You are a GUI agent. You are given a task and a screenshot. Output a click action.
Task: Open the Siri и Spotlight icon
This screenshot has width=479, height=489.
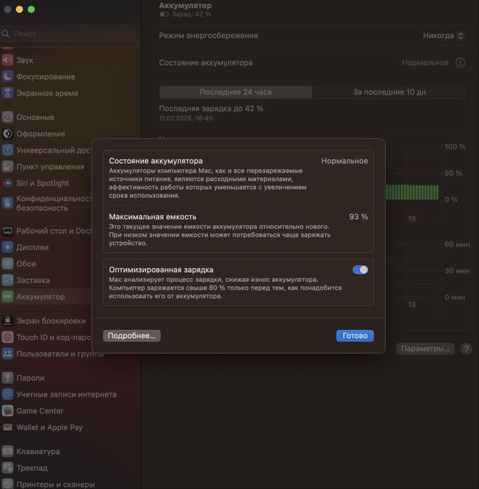coord(8,183)
